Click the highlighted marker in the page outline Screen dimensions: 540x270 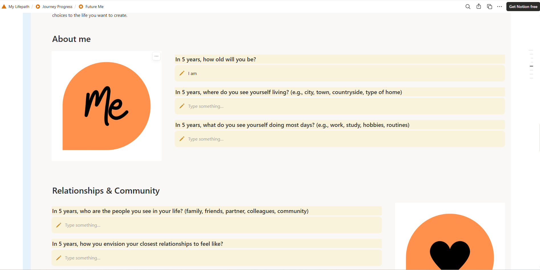coord(531,66)
